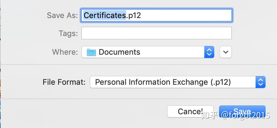Click the highlighted "Certificates" filename text
This screenshot has width=277, height=128.
[104, 15]
